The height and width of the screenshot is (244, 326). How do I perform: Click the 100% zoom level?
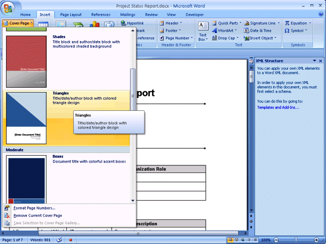coord(265,240)
